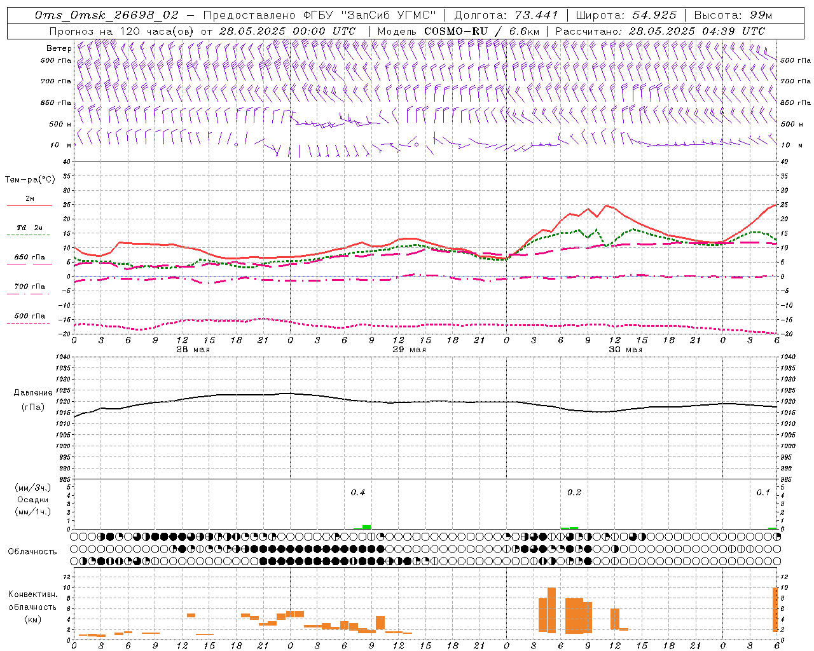Click the 500 гПа temperature legend label
Viewport: 814px width, 651px height.
(30, 316)
